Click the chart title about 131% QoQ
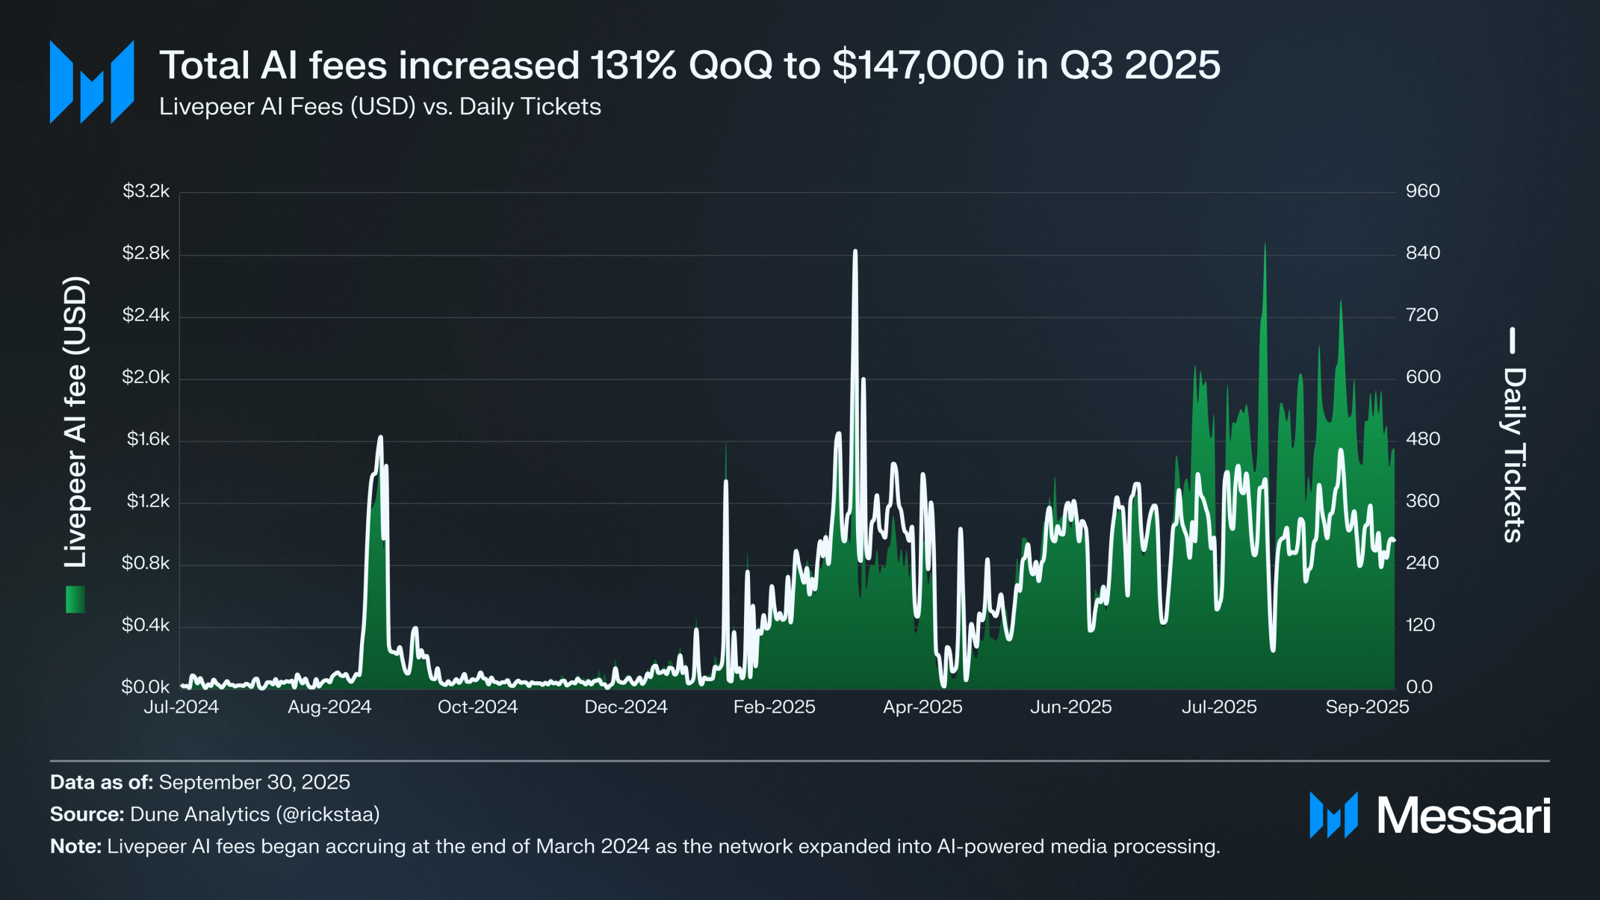1600x900 pixels. pyautogui.click(x=689, y=65)
